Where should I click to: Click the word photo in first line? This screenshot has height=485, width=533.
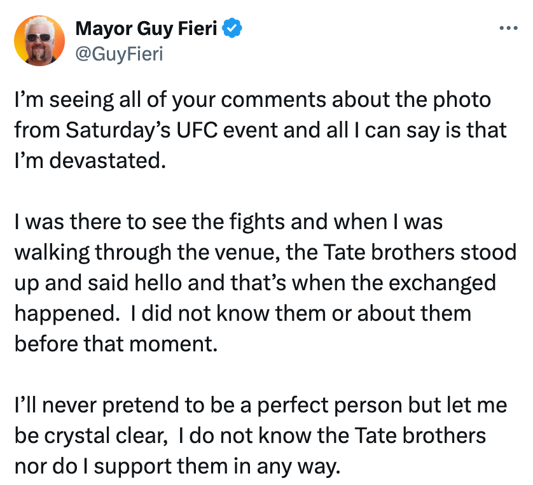coord(452,100)
